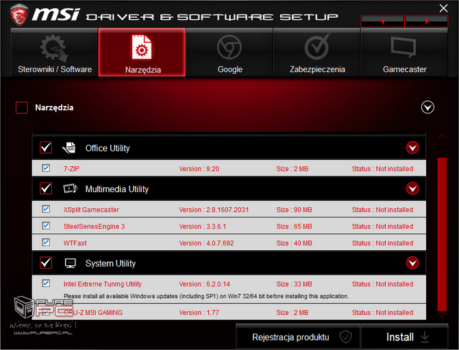Click the MSI dragon shield logo
The image size is (459, 350).
click(19, 14)
